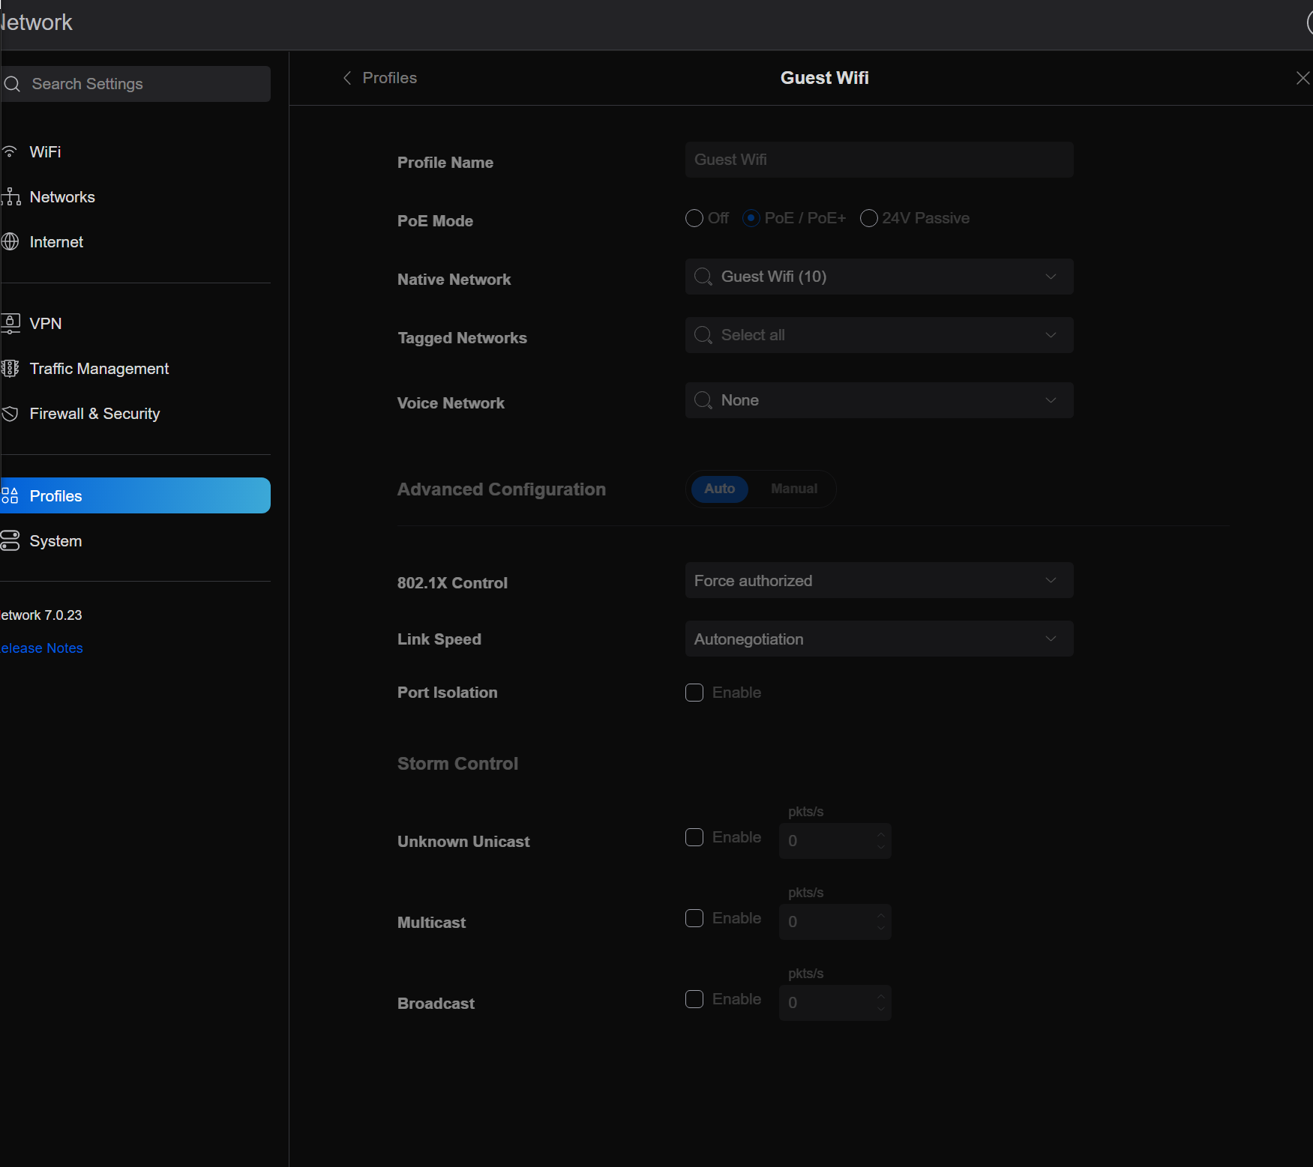
Task: Switch Advanced Configuration to Manual
Action: (793, 489)
